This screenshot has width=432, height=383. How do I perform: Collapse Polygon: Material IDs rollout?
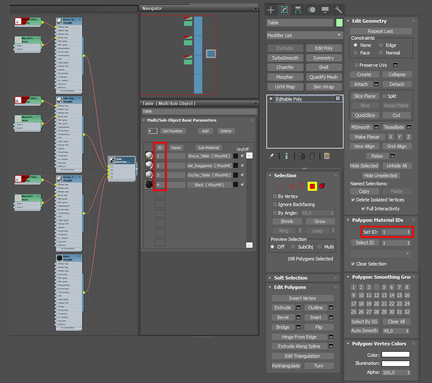tap(348, 220)
